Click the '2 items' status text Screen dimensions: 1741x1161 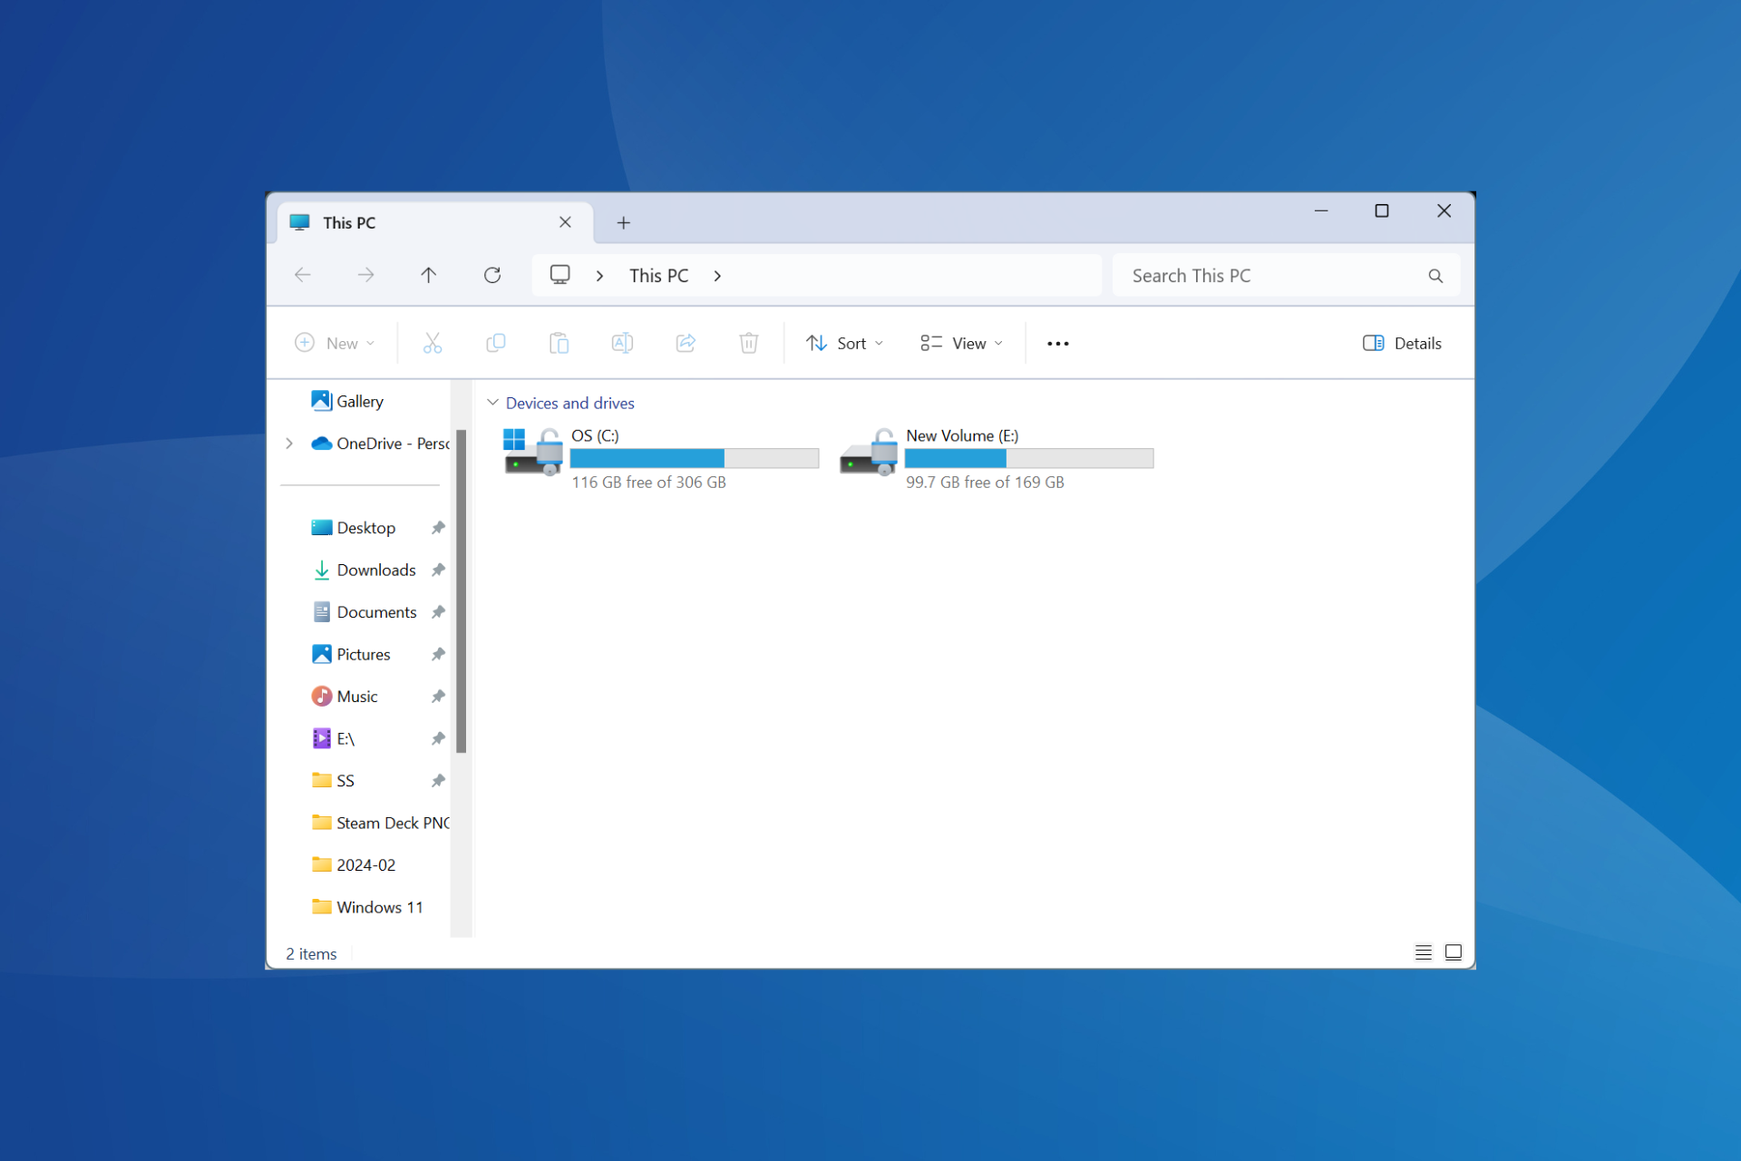[x=311, y=954]
